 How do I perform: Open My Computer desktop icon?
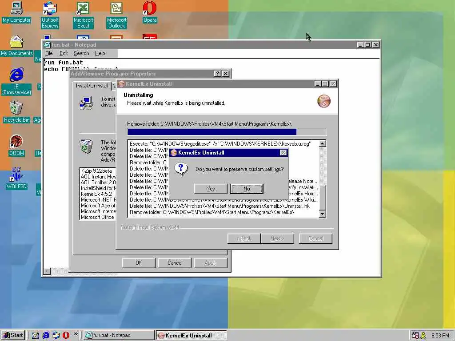click(16, 12)
